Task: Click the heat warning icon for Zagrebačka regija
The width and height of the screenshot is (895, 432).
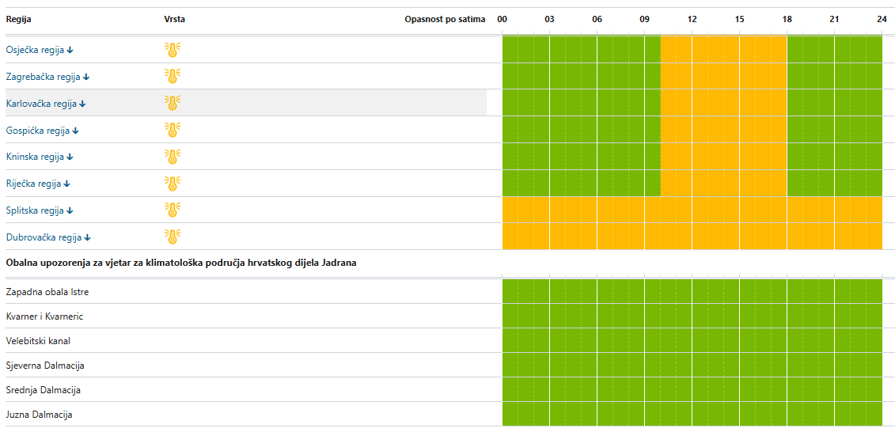Action: coord(172,76)
